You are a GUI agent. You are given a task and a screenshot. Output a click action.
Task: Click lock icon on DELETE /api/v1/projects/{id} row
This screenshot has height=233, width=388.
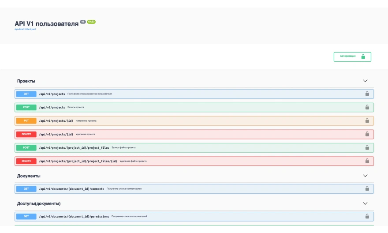point(367,134)
